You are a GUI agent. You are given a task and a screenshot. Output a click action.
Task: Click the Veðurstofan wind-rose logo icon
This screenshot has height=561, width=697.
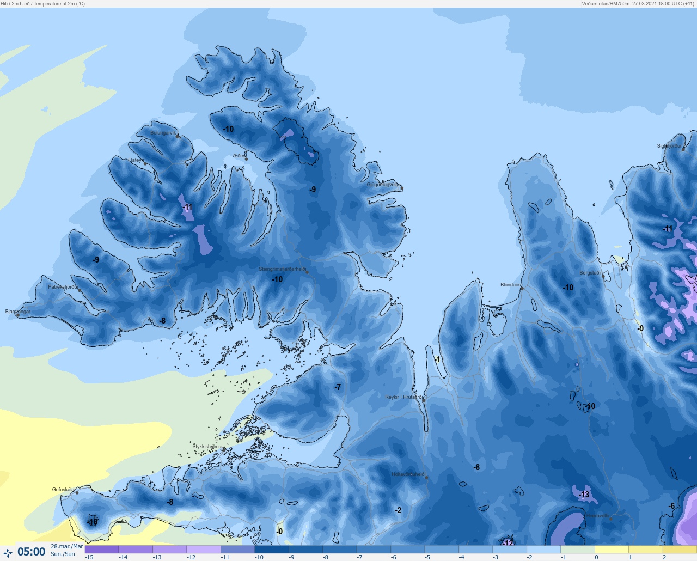tap(8, 553)
